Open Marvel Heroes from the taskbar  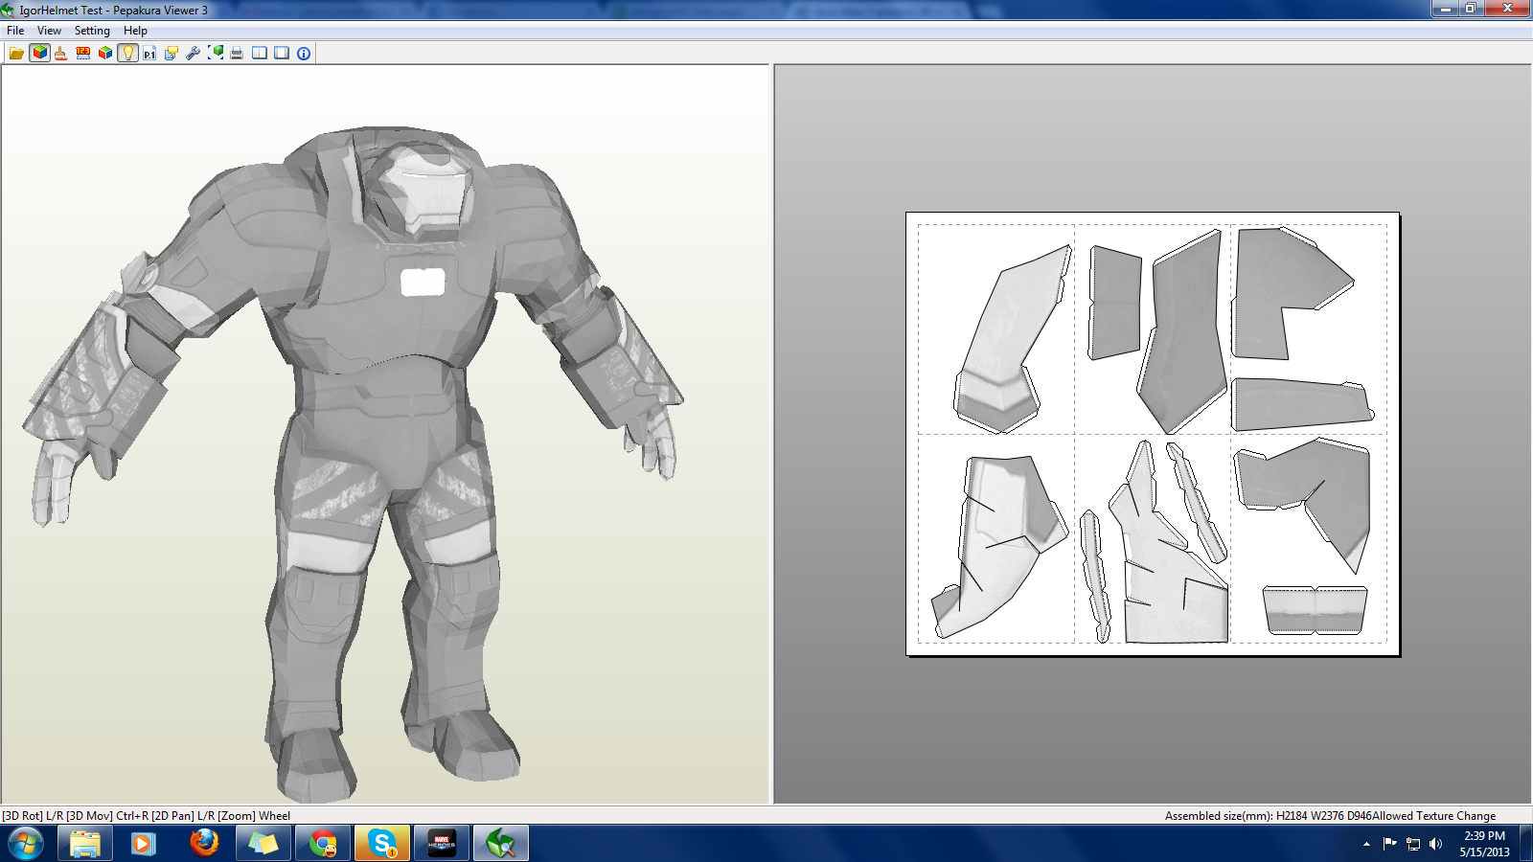click(441, 844)
